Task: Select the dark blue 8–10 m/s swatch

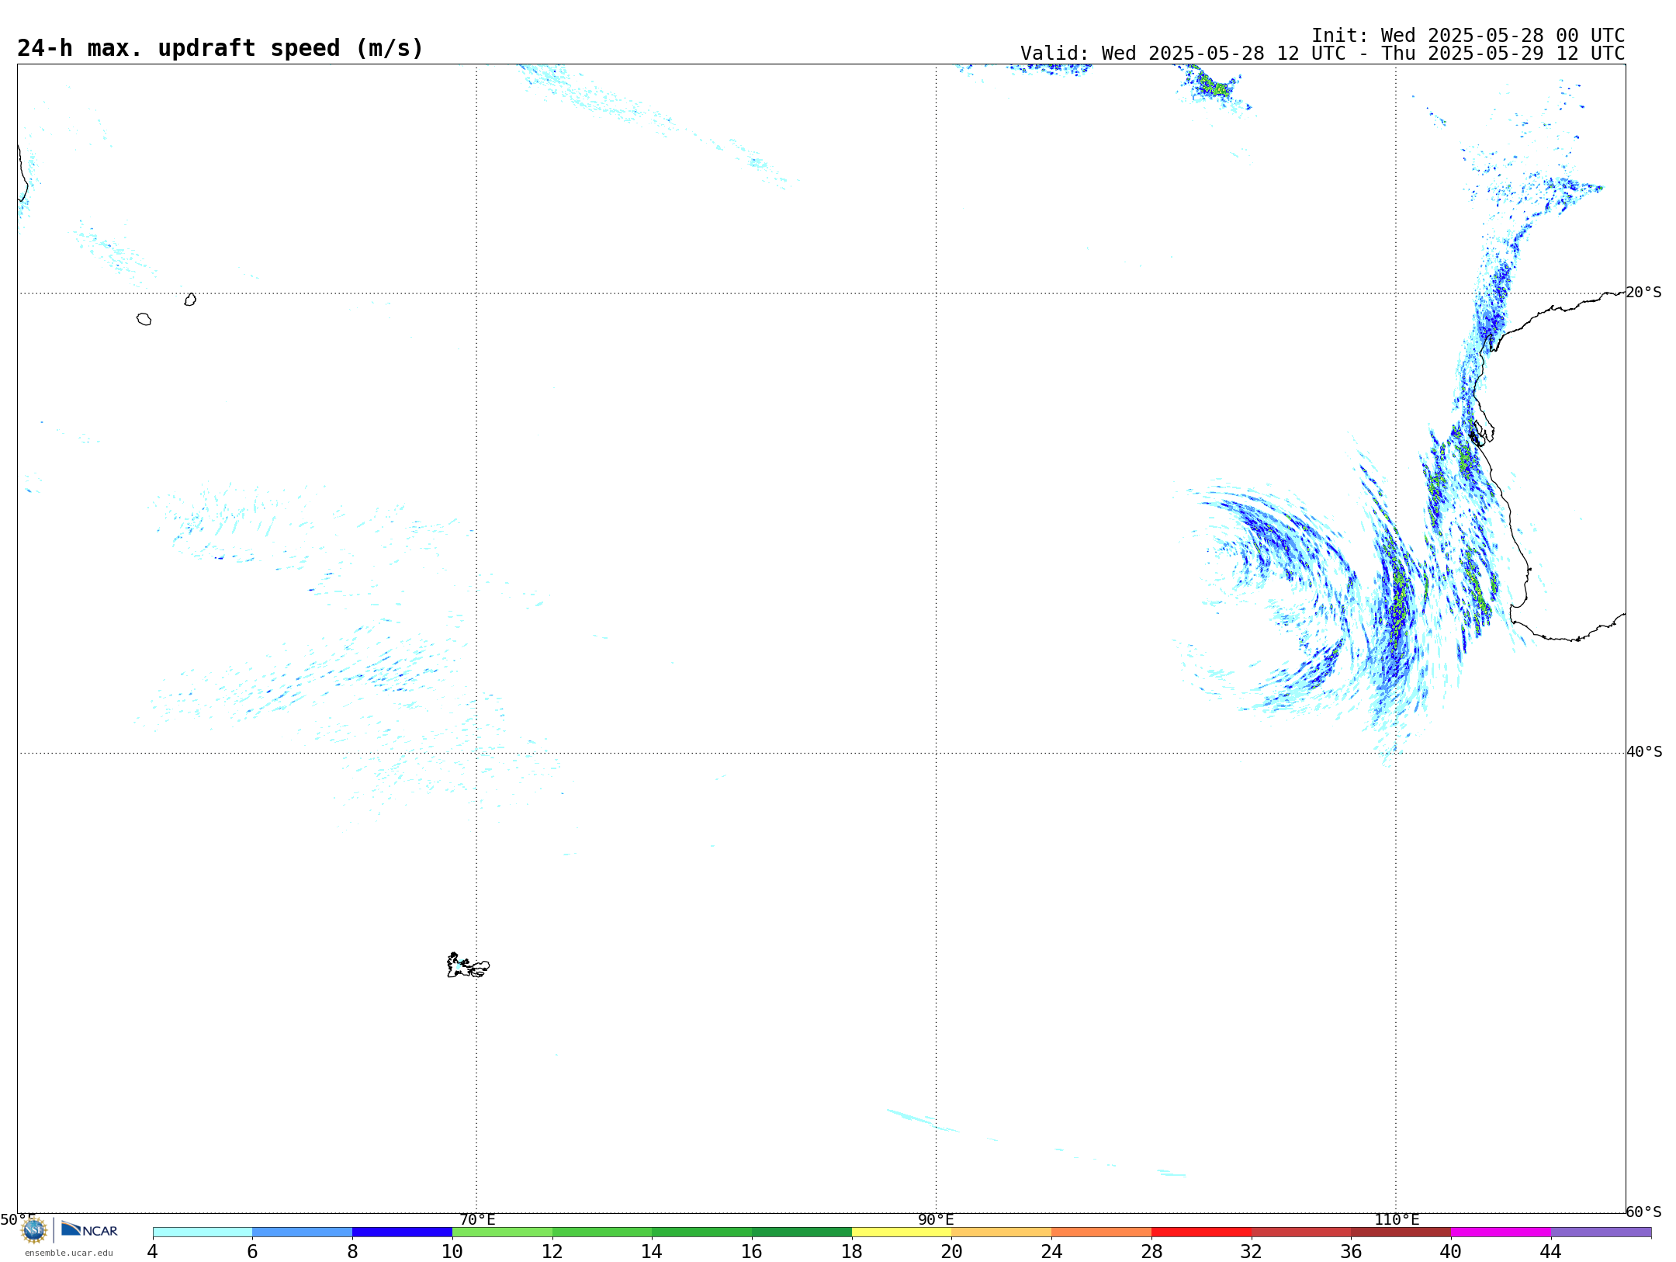Action: [x=402, y=1233]
